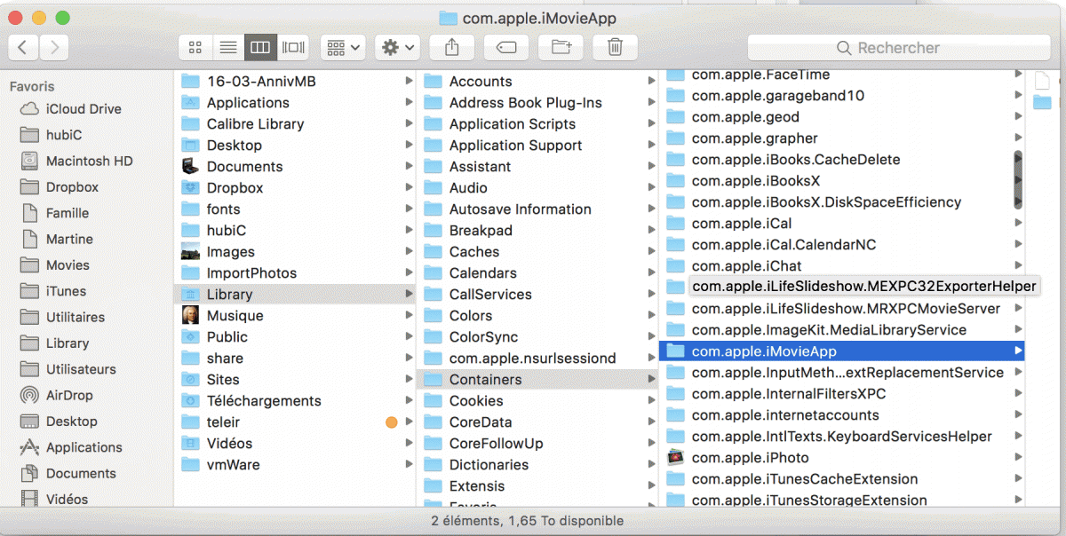Image resolution: width=1066 pixels, height=536 pixels.
Task: Open iCloud Drive in the sidebar
Action: pyautogui.click(x=83, y=109)
